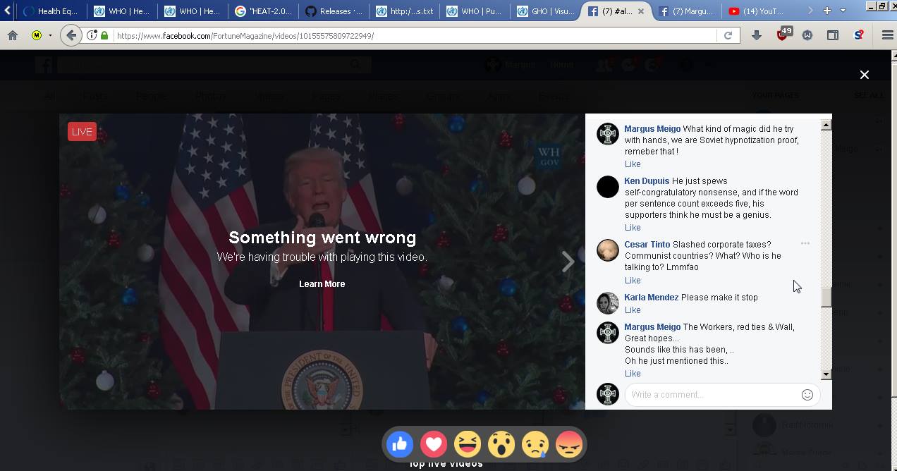Go to next video with right chevron
The width and height of the screenshot is (897, 471).
click(568, 262)
